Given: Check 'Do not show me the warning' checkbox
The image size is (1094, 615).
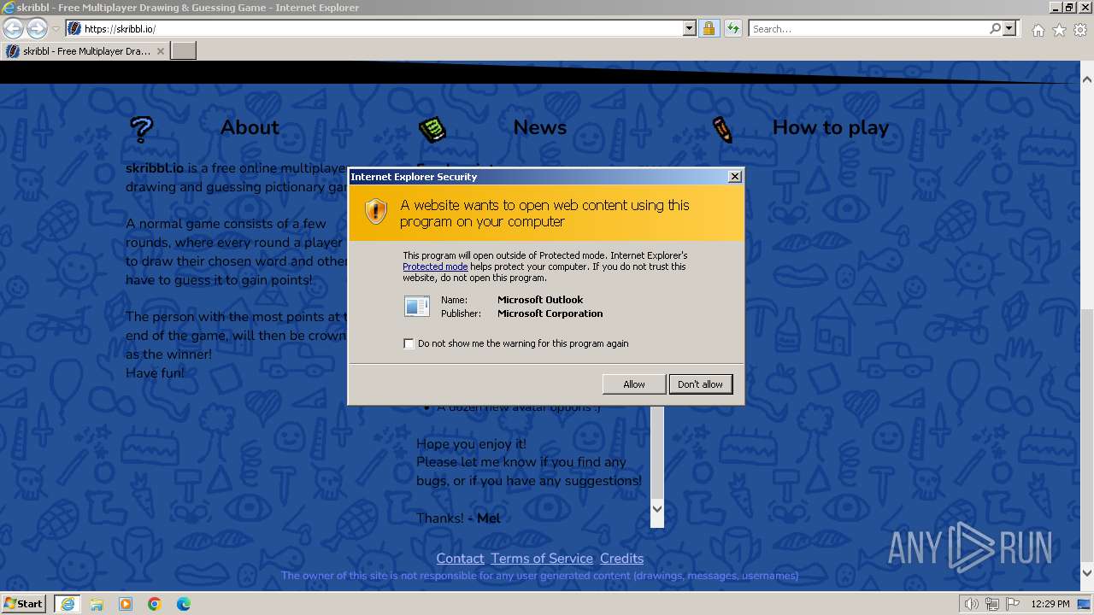Looking at the screenshot, I should coord(409,343).
